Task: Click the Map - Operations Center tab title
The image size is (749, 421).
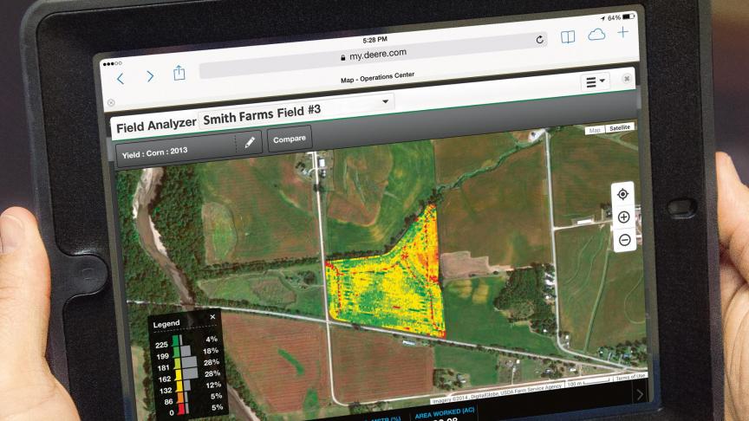Action: tap(377, 77)
